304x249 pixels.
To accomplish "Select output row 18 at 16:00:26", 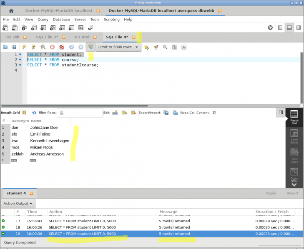I will [152, 227].
